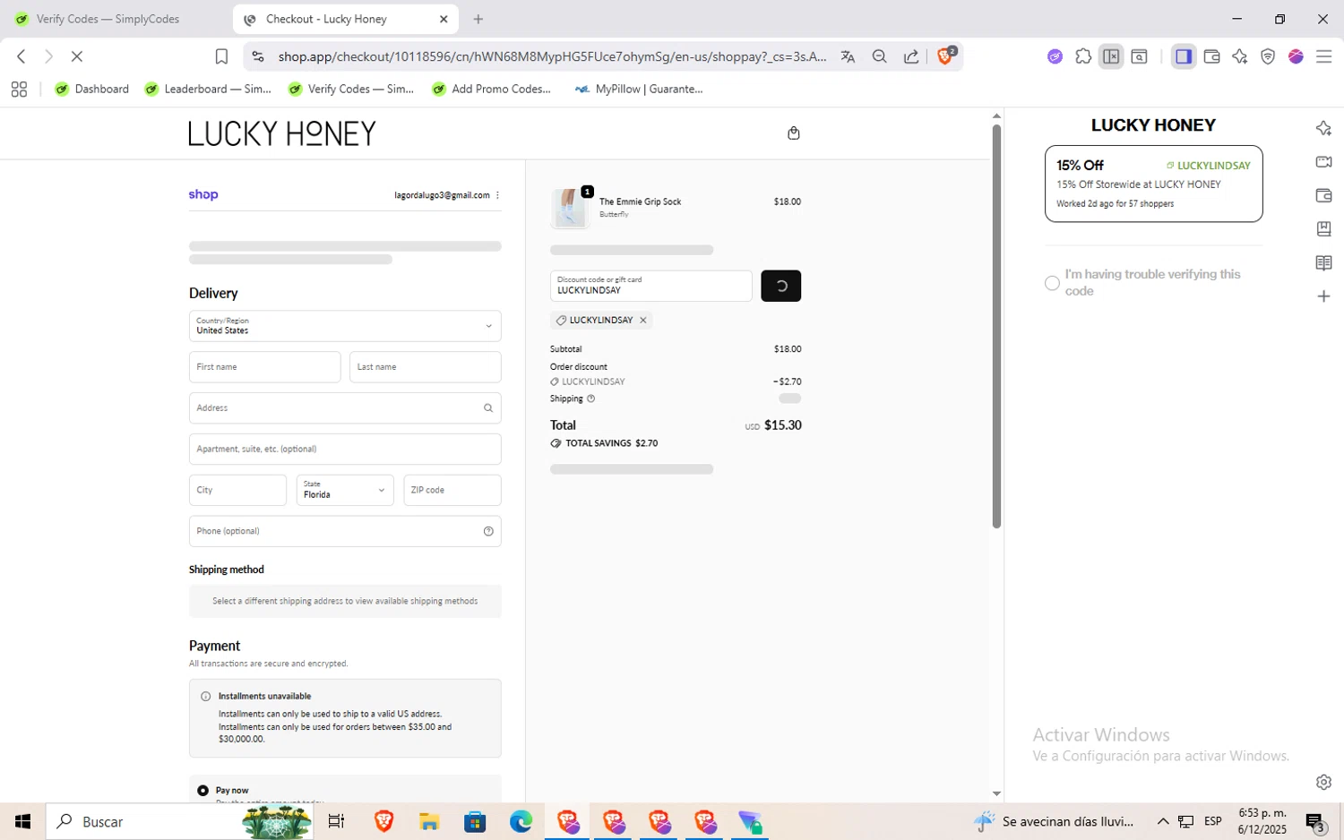Viewport: 1344px width, 840px height.
Task: Open the cart bag icon
Action: (793, 133)
